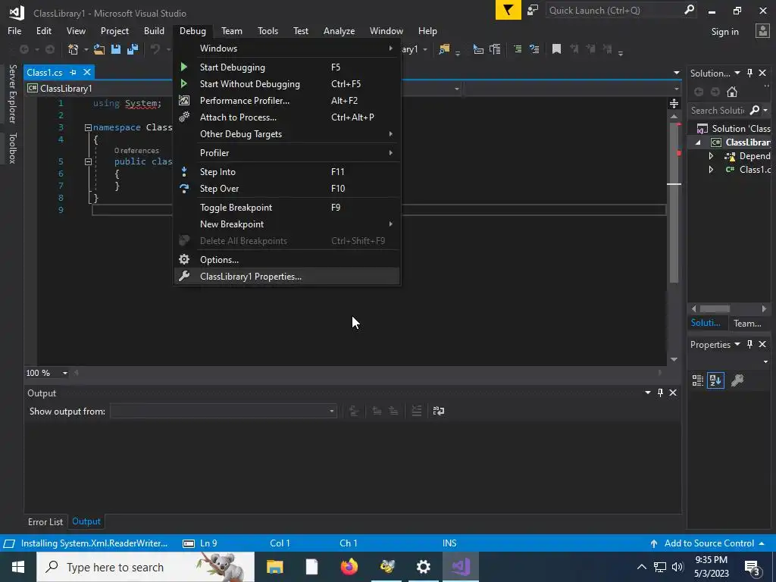Toggle a bookmark with the bookmark icon
The height and width of the screenshot is (582, 776).
point(556,49)
